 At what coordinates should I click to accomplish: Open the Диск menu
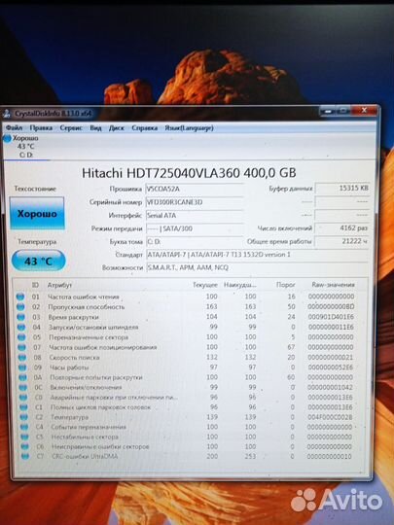[117, 127]
